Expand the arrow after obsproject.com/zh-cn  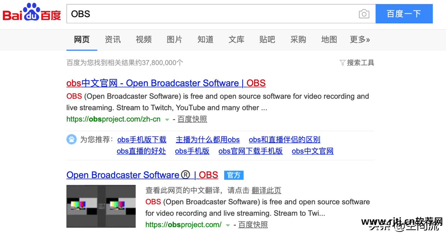tap(167, 119)
